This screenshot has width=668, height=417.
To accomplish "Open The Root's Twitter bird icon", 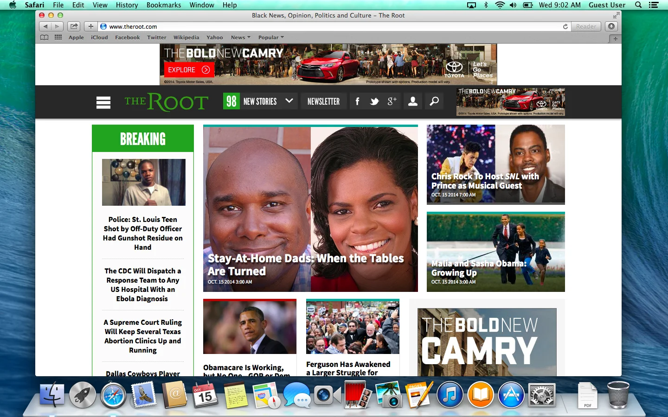I will (x=374, y=101).
